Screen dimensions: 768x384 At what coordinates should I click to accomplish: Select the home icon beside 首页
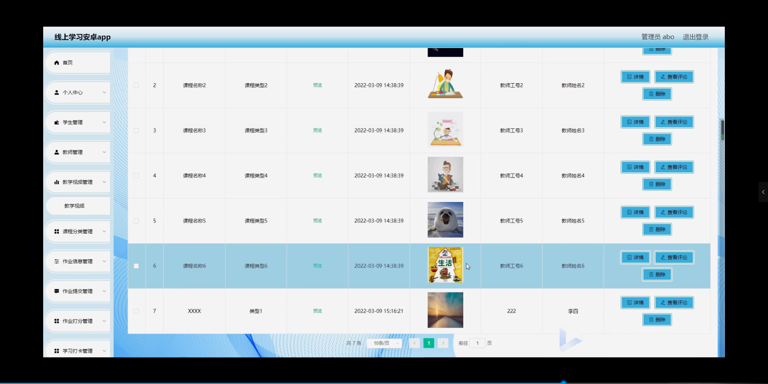click(56, 62)
